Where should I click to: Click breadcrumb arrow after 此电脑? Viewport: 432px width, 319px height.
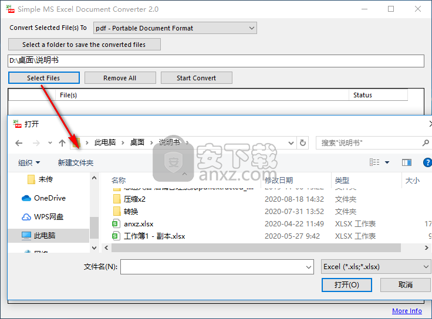point(123,142)
